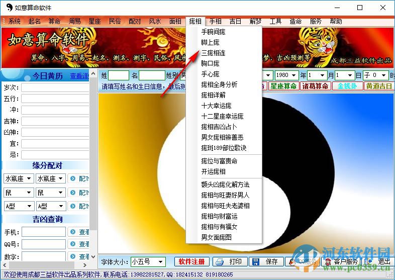Open the 查看详 link beside 今日黄历

[79, 76]
